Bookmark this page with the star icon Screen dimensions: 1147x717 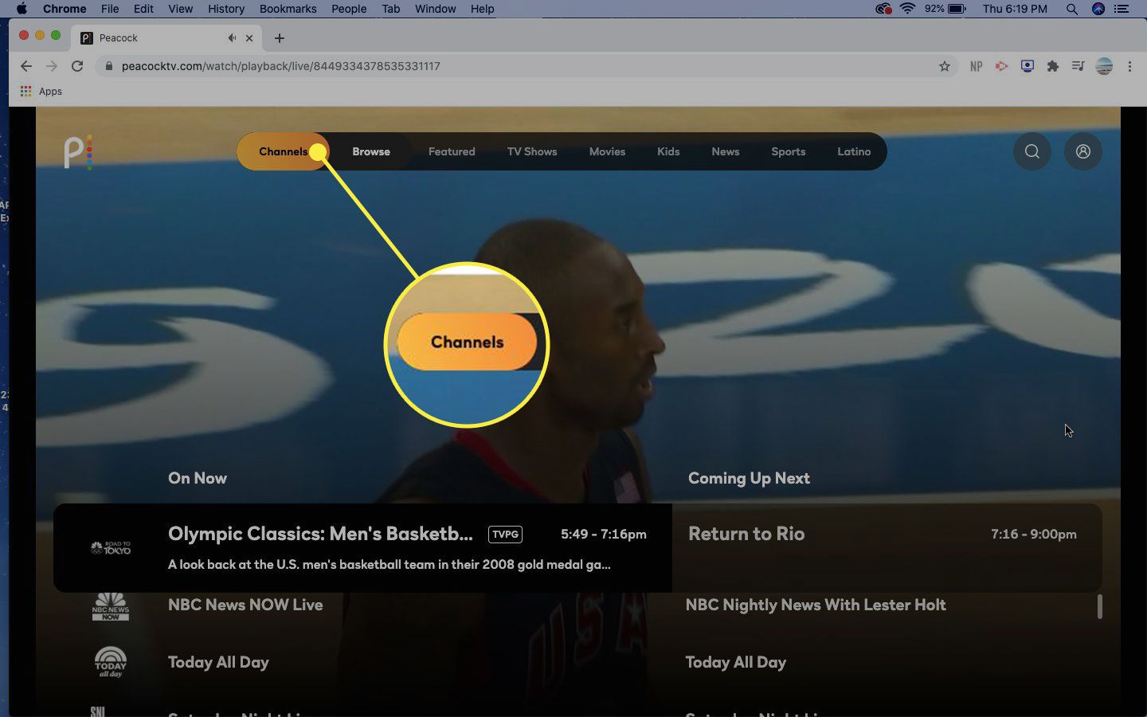[944, 66]
